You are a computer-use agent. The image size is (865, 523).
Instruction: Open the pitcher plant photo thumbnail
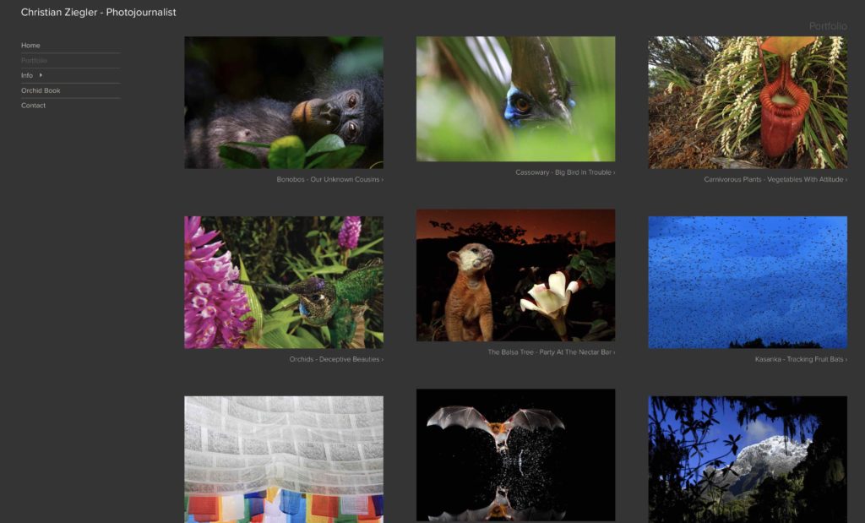coord(748,102)
